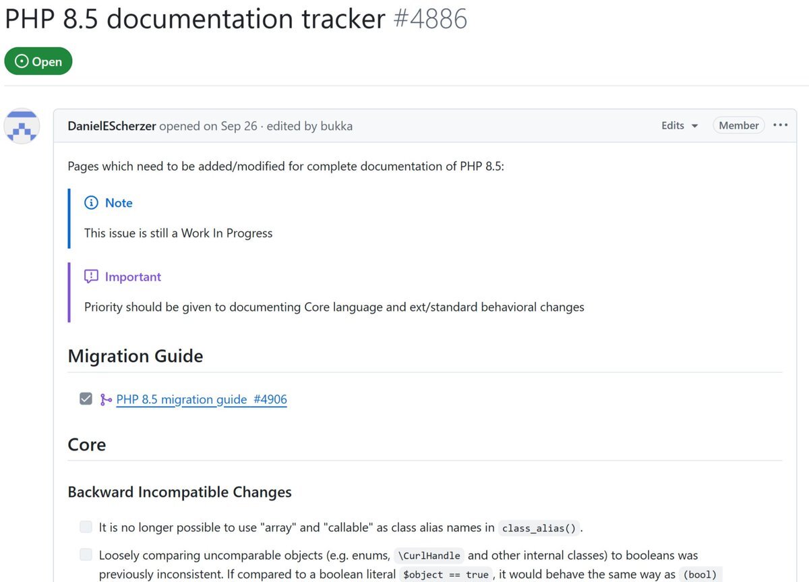The image size is (809, 582).
Task: Click DanielEScherzer's avatar image
Action: click(x=22, y=126)
